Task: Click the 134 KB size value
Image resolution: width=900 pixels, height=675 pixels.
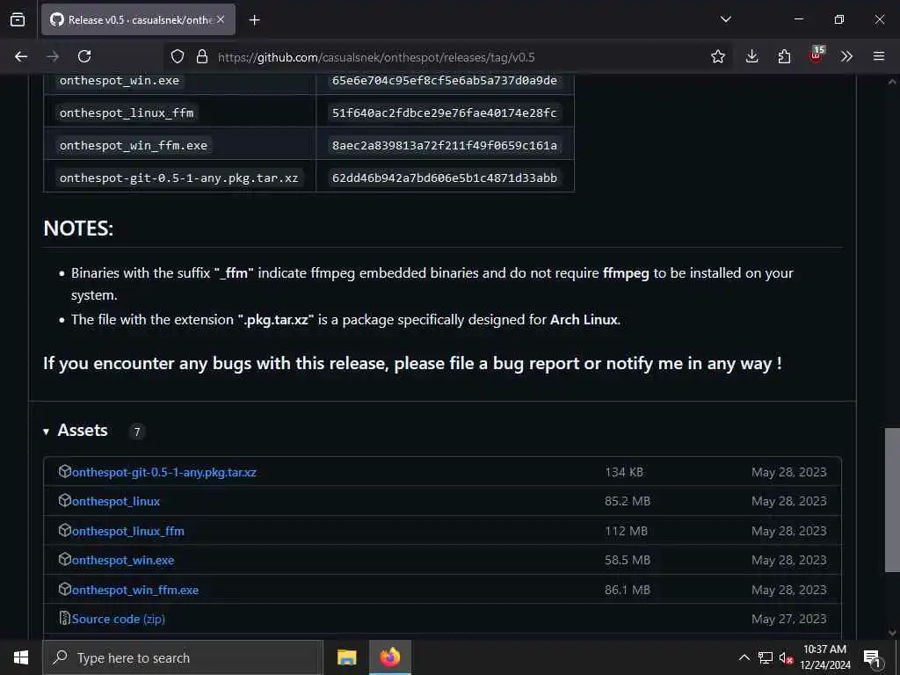Action: coord(624,472)
